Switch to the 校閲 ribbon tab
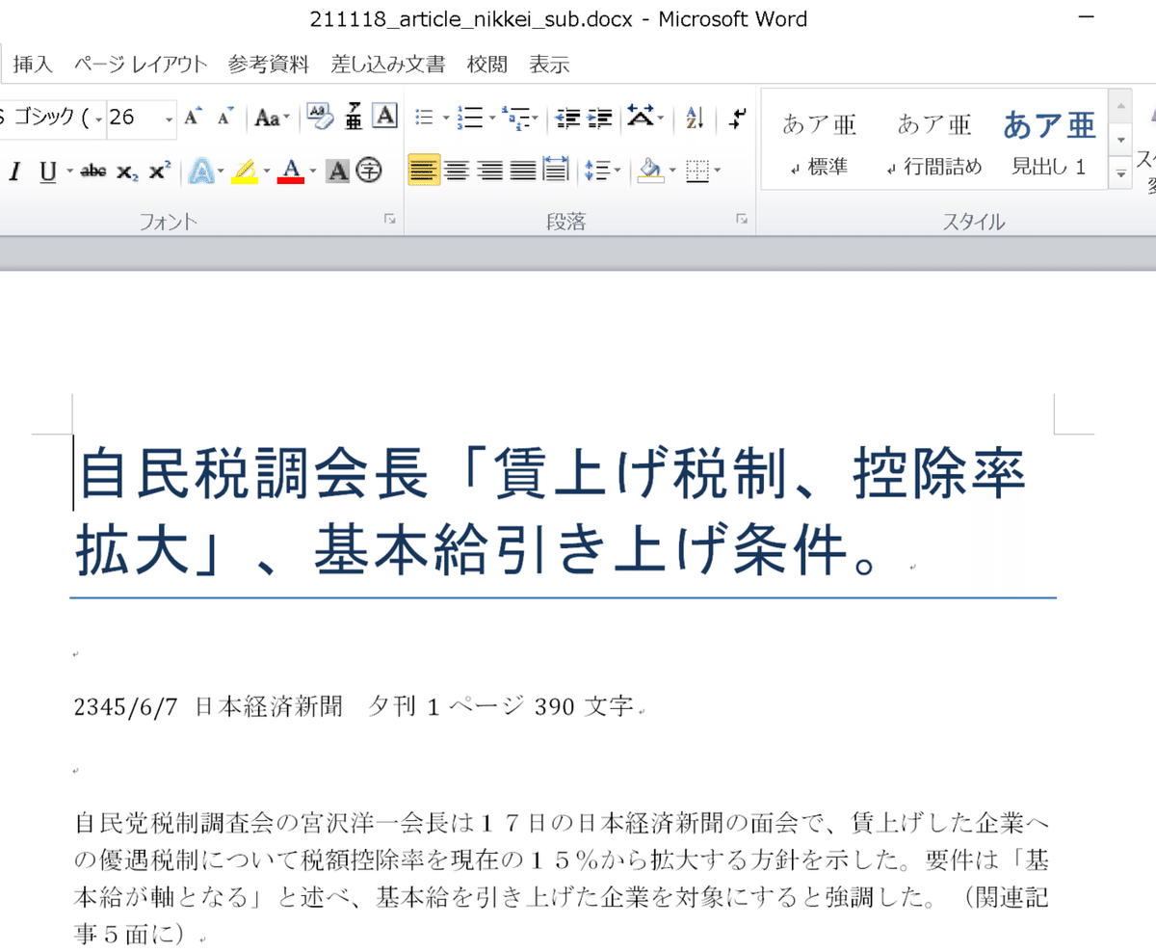The height and width of the screenshot is (952, 1156). click(x=486, y=64)
